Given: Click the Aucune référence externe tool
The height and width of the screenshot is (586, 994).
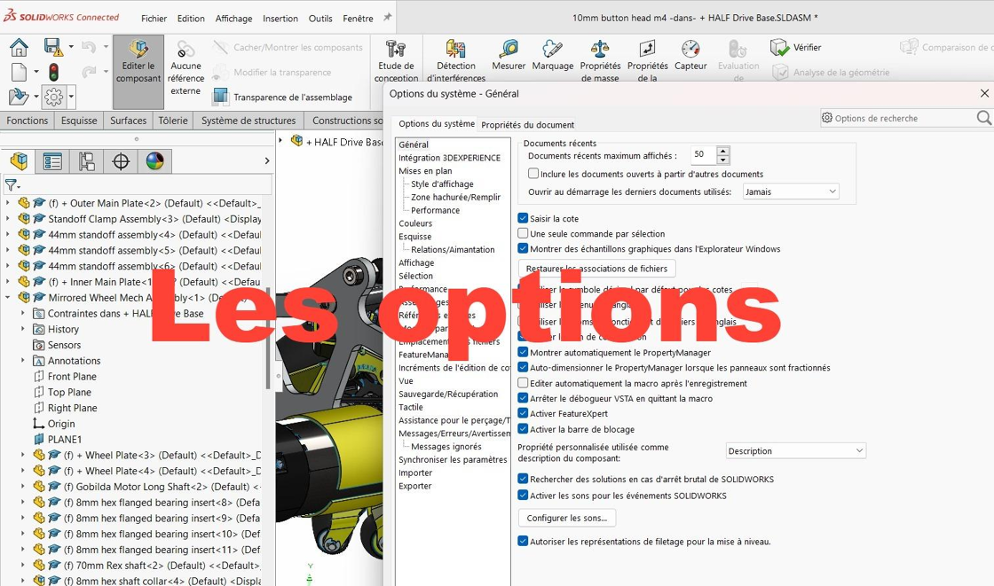Looking at the screenshot, I should (185, 68).
